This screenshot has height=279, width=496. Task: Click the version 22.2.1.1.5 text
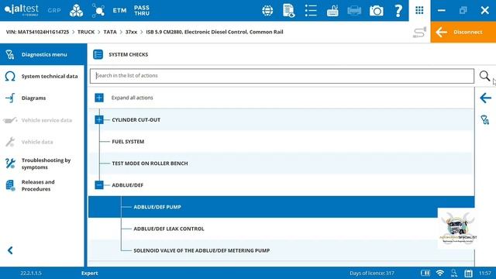[31, 273]
